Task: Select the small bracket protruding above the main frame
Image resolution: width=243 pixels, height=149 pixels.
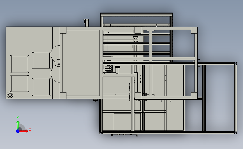Action: tap(86, 23)
